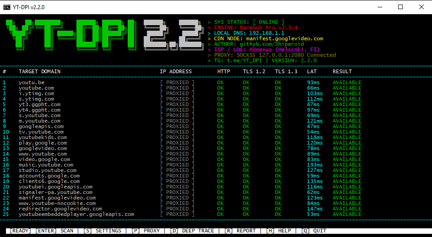Screen dimensions: 432x237
Task: Click play.google.com in the list
Action: click(43, 143)
